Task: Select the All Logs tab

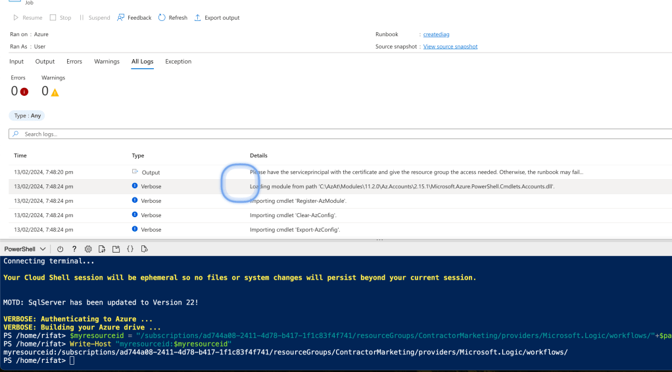Action: pos(142,62)
